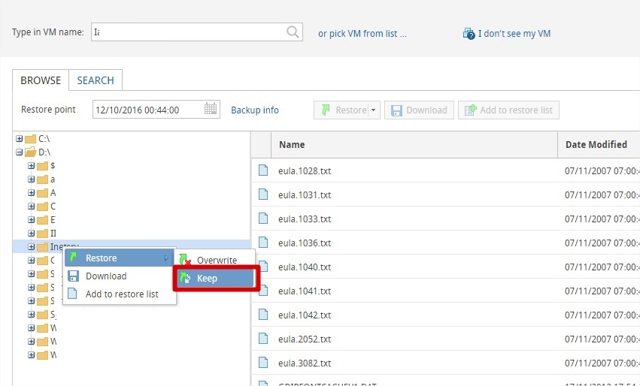Click the help icon beside I don't see my VM
This screenshot has height=386, width=640.
pos(469,34)
